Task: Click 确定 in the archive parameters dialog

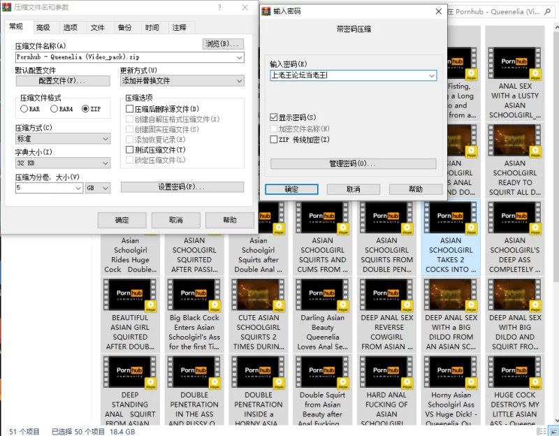Action: [122, 220]
